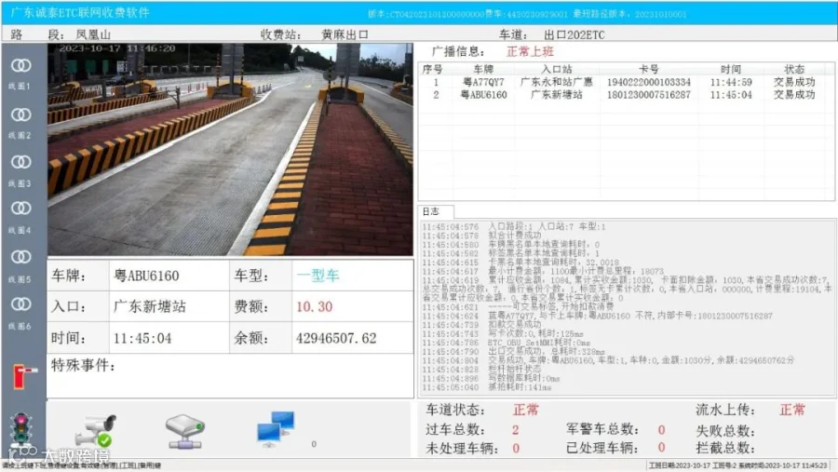
Task: Click the network storage device icon
Action: coord(184,431)
